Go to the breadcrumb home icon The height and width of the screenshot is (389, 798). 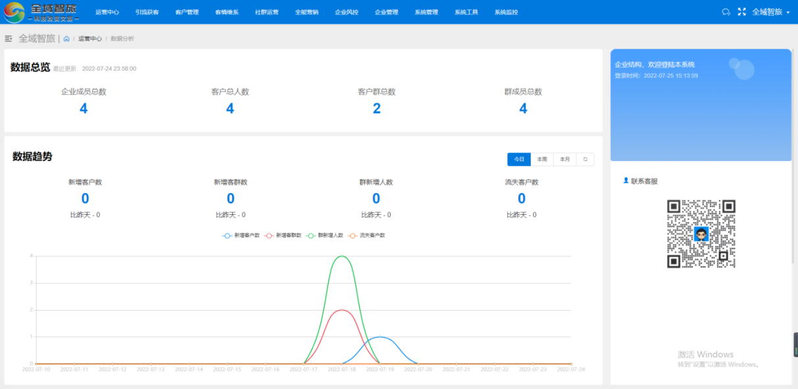66,39
